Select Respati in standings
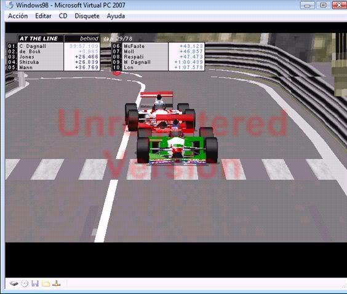347x294 pixels. click(134, 56)
